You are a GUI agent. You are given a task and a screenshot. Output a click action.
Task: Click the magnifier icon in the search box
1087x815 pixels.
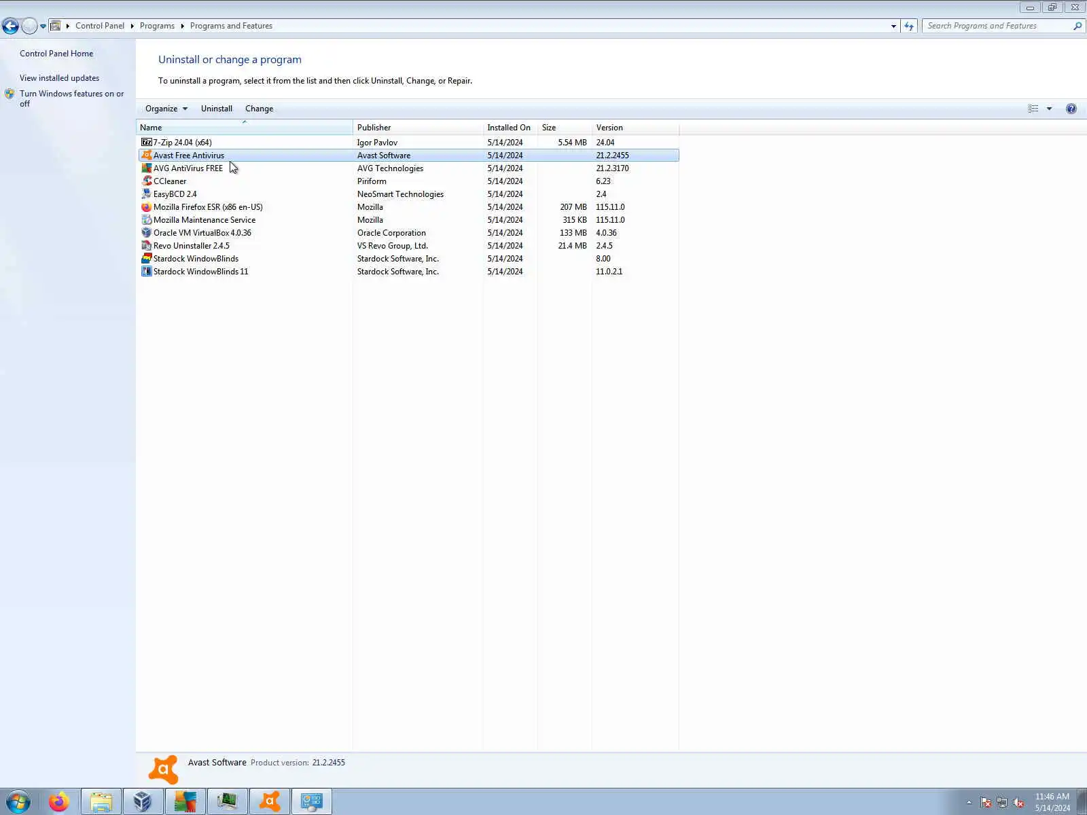click(1077, 26)
